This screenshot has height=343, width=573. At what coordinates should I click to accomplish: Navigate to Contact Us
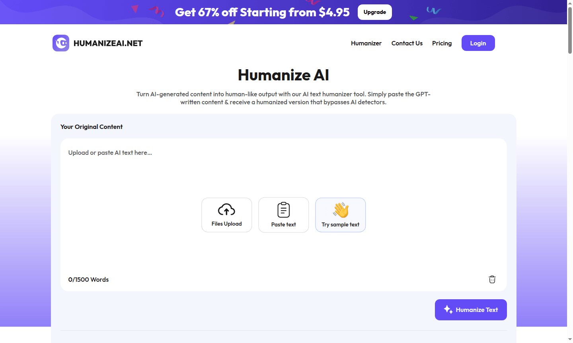(x=407, y=43)
